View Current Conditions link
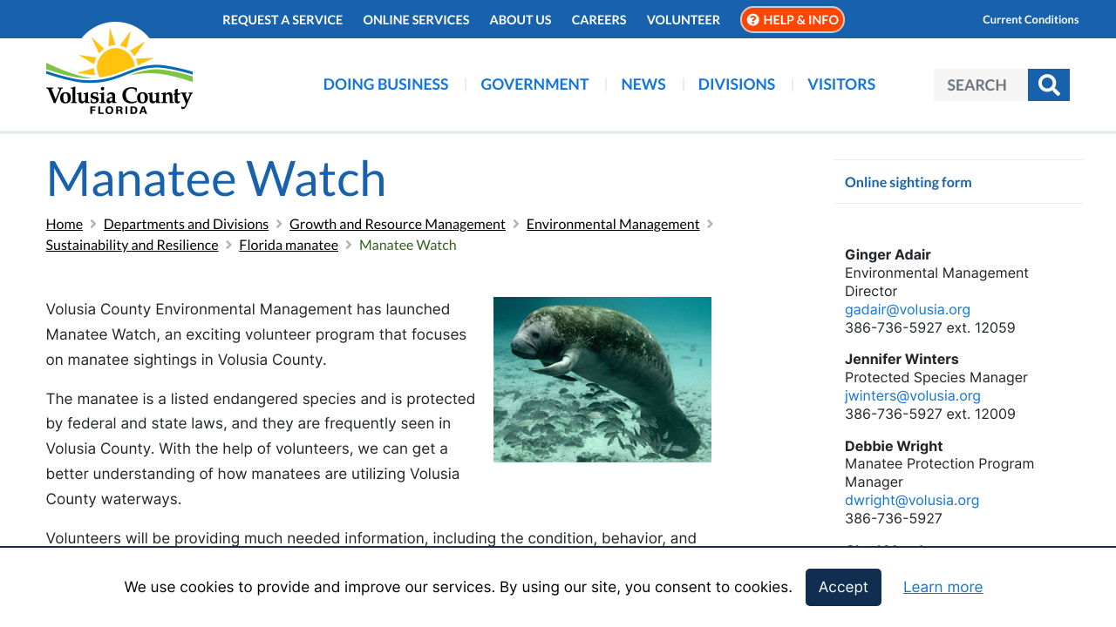Image resolution: width=1116 pixels, height=627 pixels. pyautogui.click(x=1031, y=19)
